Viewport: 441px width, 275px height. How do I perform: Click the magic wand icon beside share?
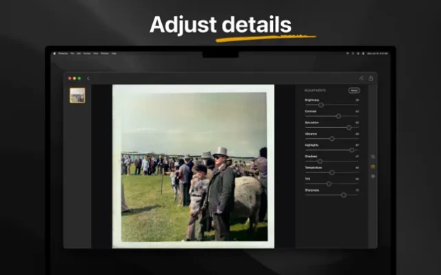[x=361, y=78]
